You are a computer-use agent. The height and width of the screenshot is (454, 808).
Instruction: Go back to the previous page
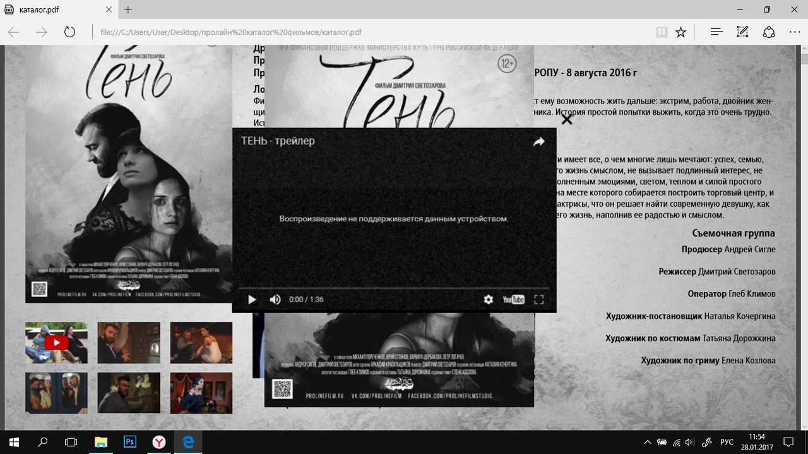14,32
